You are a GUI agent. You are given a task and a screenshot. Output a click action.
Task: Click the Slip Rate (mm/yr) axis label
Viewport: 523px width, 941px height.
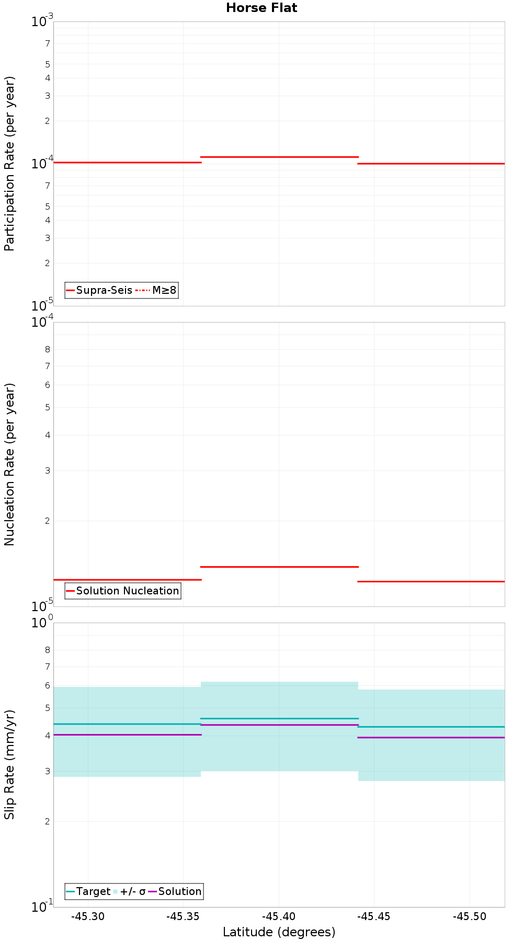tap(10, 765)
